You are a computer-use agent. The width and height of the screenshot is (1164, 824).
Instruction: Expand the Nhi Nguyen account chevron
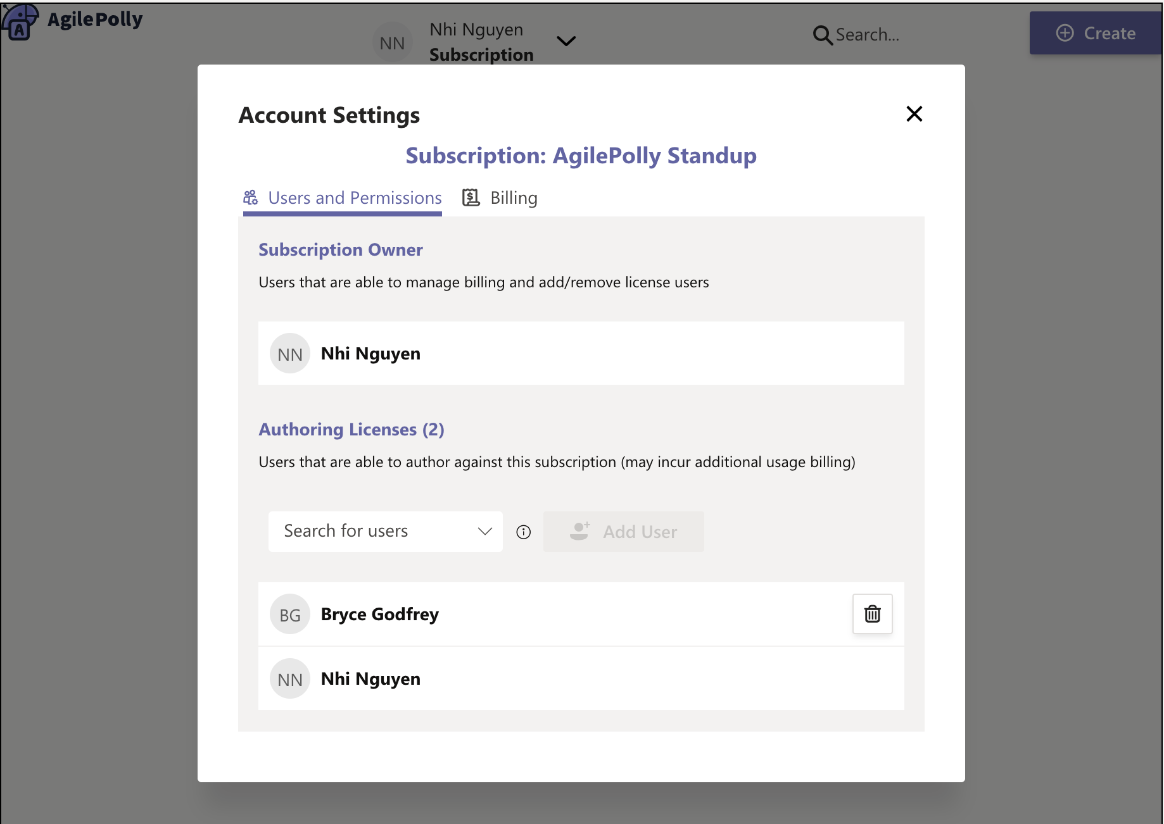566,41
